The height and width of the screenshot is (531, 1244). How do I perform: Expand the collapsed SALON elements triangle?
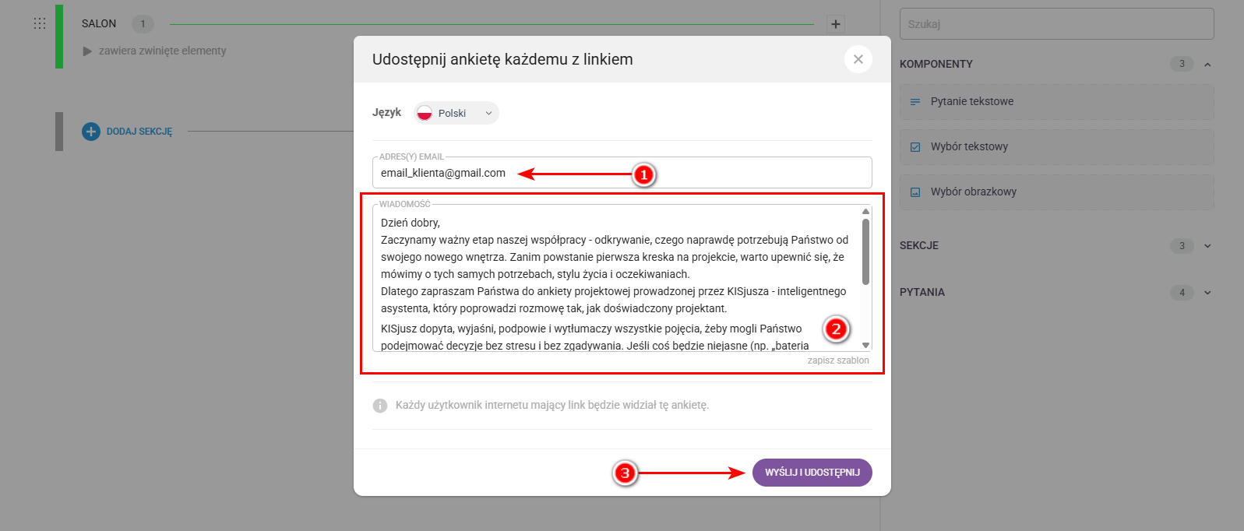pos(87,51)
